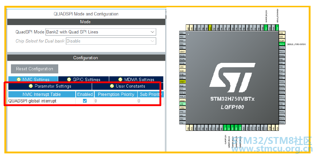Click the LQFP100 package label
Screen dimensions: 316x157
[x=232, y=107]
